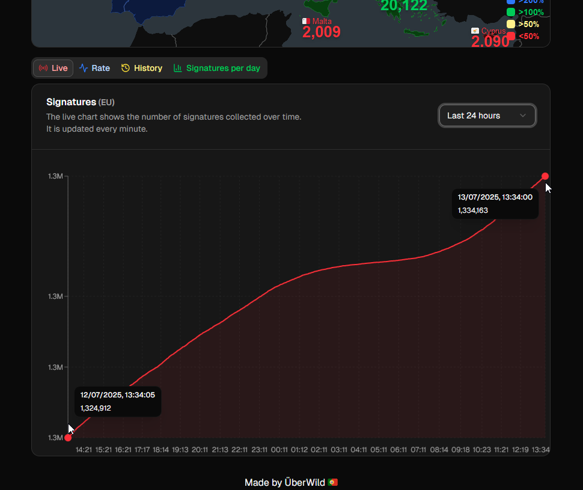The image size is (583, 490).
Task: Open the History tab
Action: (142, 68)
